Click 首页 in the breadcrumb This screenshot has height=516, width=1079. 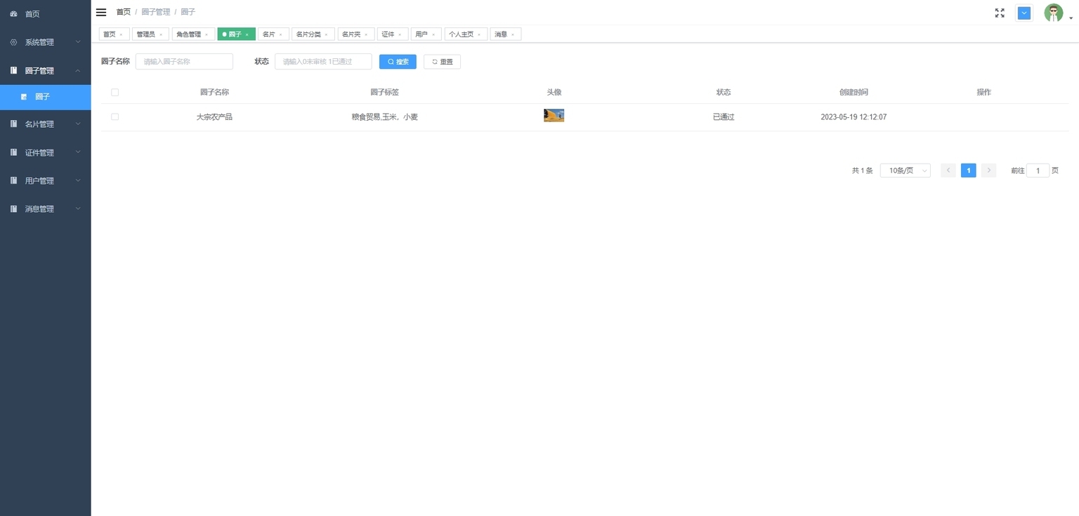pos(124,12)
